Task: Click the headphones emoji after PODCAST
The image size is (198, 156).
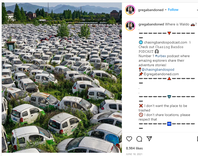Action: 157,51
